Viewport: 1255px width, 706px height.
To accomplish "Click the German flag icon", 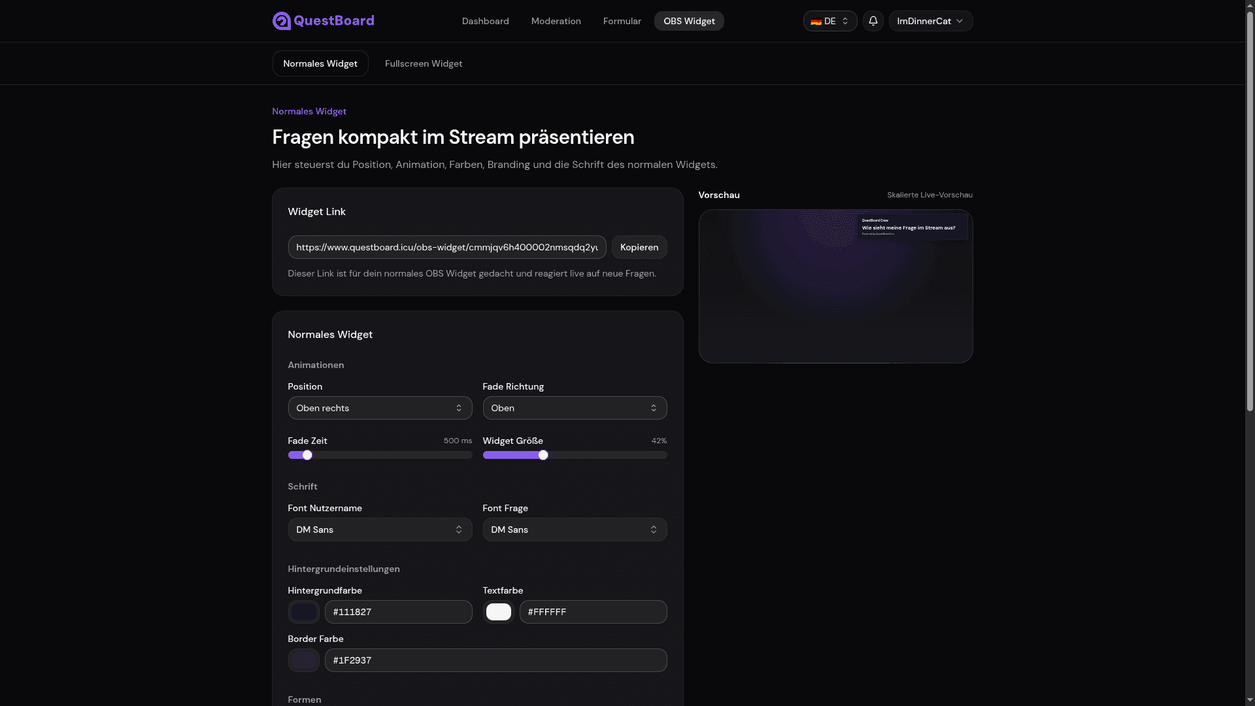I will click(816, 22).
